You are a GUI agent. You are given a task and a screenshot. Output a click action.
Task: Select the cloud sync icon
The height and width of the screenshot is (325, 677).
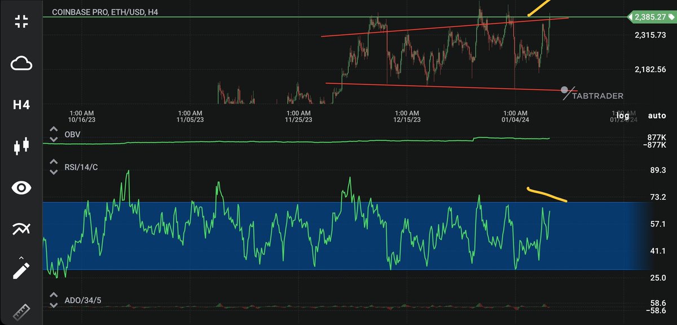[x=21, y=64]
